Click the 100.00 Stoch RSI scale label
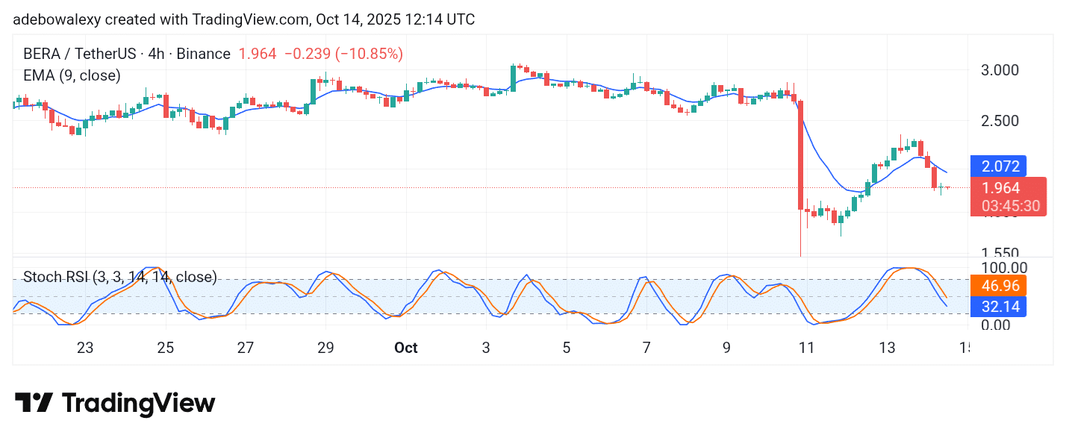The height and width of the screenshot is (441, 1066). 1000,267
